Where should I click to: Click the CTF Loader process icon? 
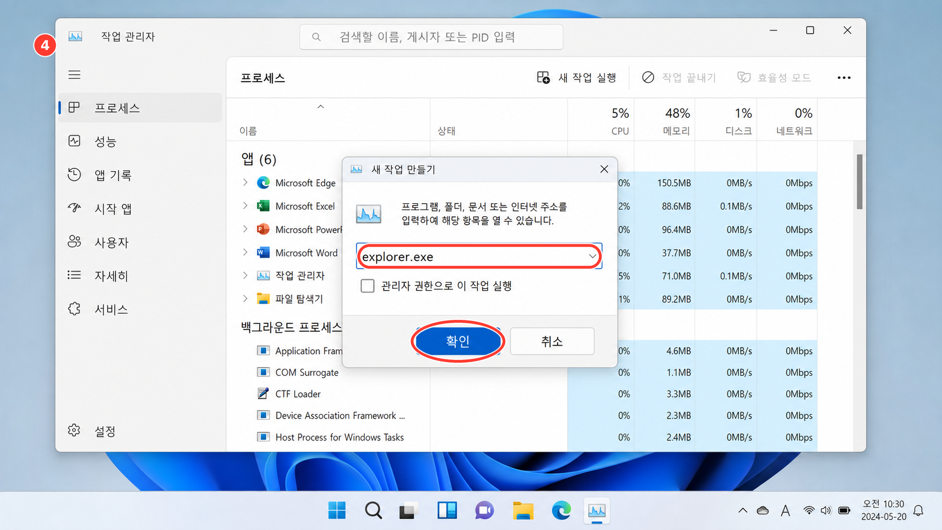263,393
